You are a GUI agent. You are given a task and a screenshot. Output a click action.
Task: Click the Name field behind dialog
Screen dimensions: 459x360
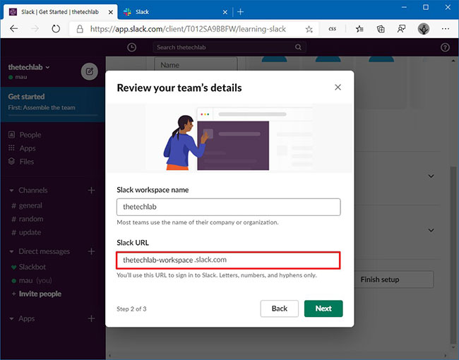click(196, 65)
